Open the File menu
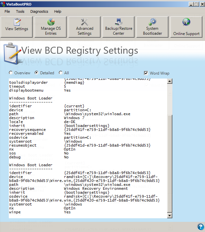Image resolution: width=205 pixels, height=232 pixels. (x=7, y=11)
